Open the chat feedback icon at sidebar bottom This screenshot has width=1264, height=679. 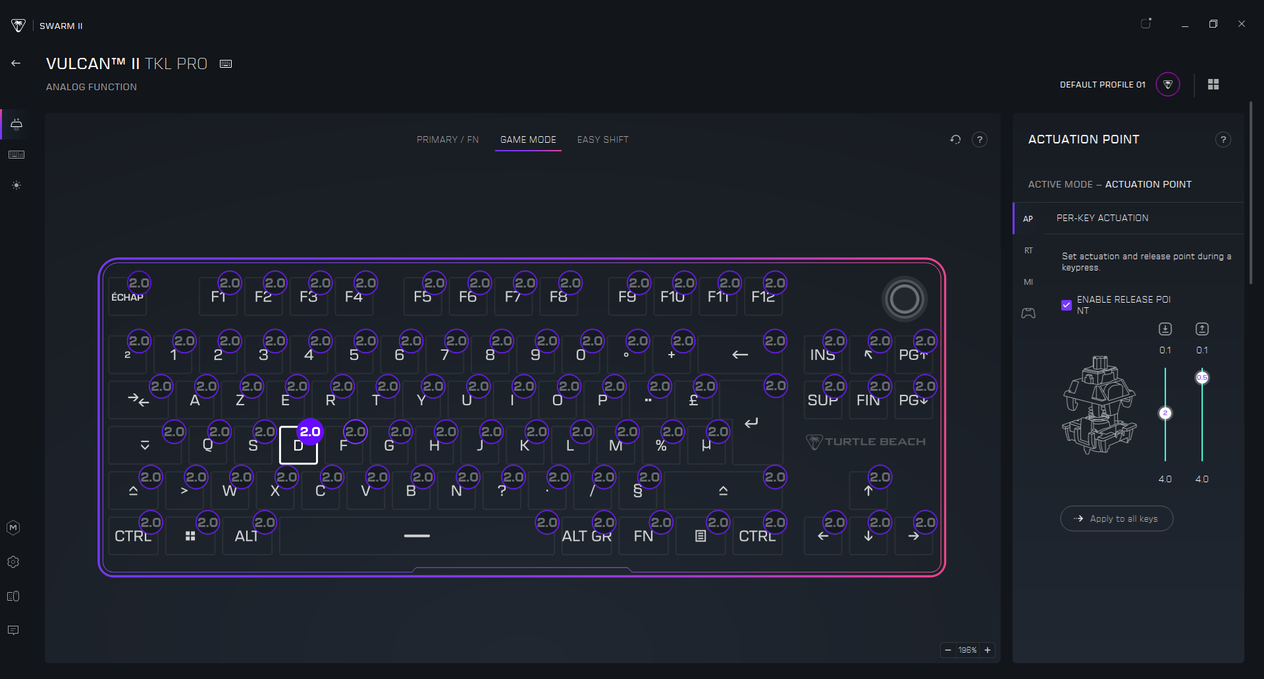[13, 630]
